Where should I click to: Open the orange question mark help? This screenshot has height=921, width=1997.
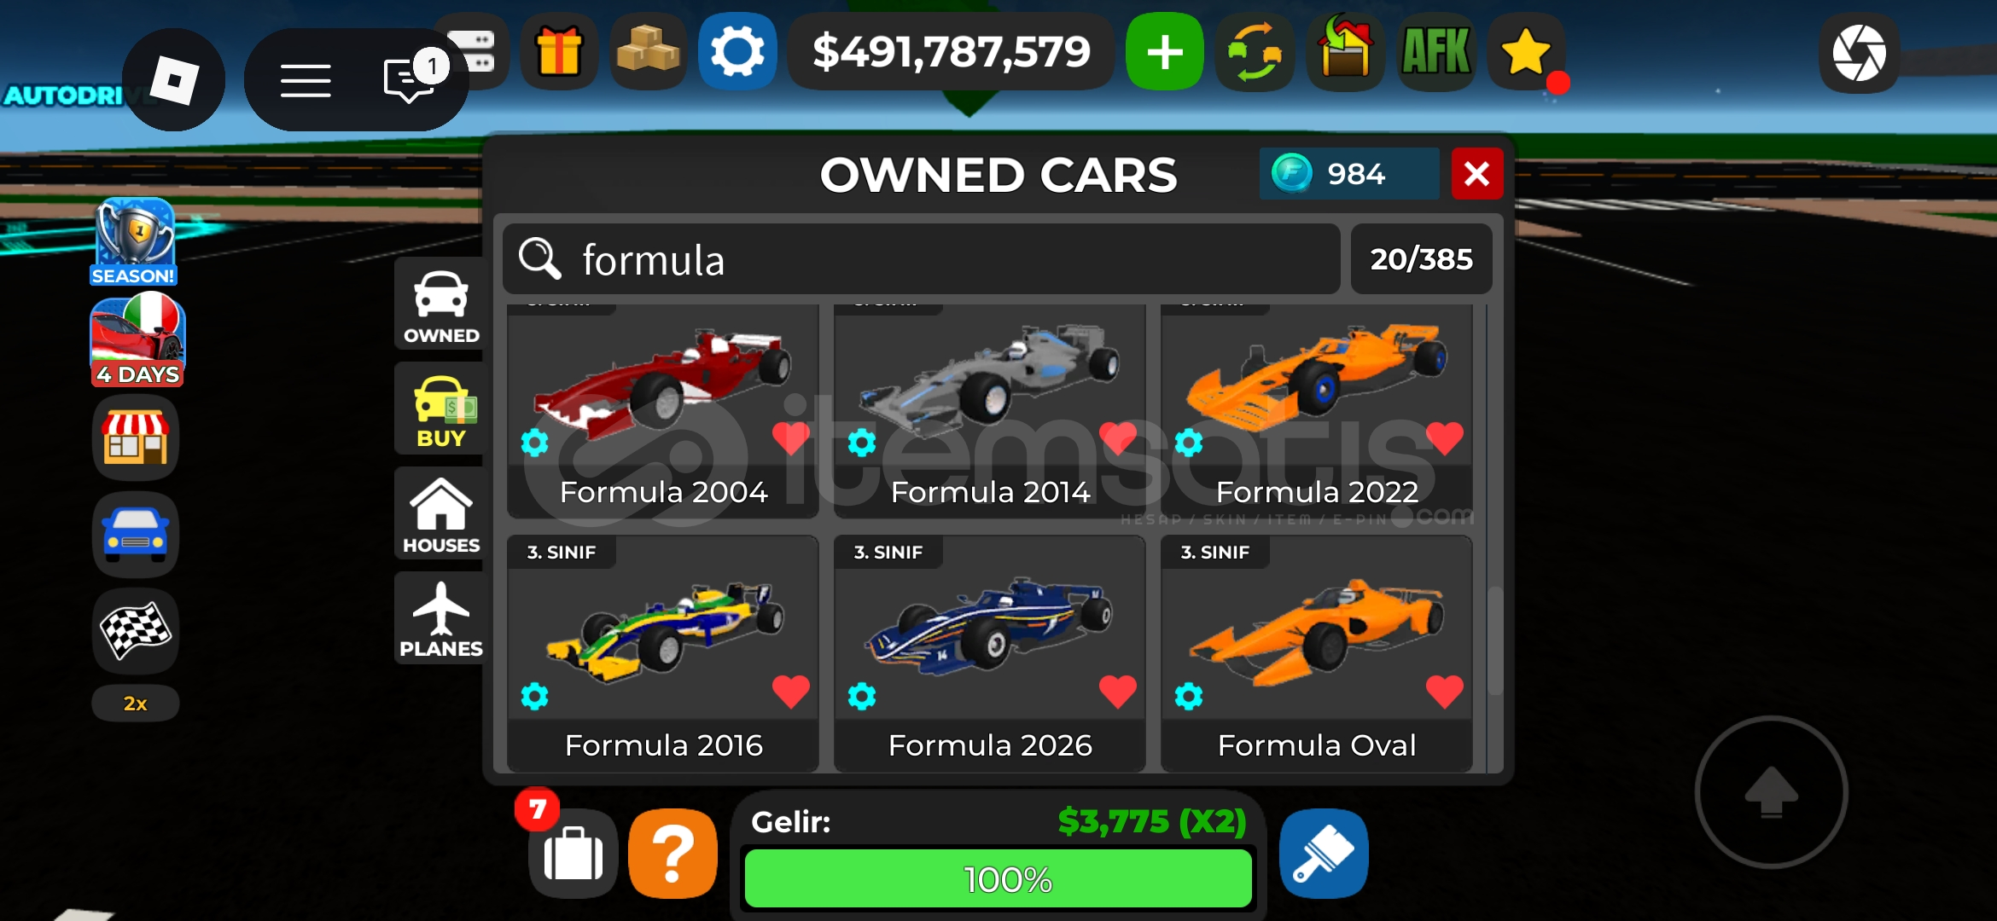click(x=673, y=854)
